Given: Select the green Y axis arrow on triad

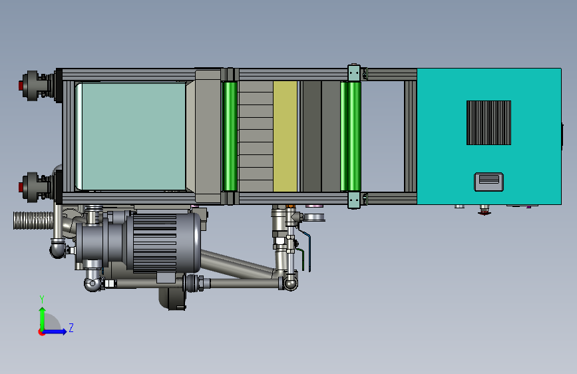Looking at the screenshot, I should pyautogui.click(x=42, y=319).
